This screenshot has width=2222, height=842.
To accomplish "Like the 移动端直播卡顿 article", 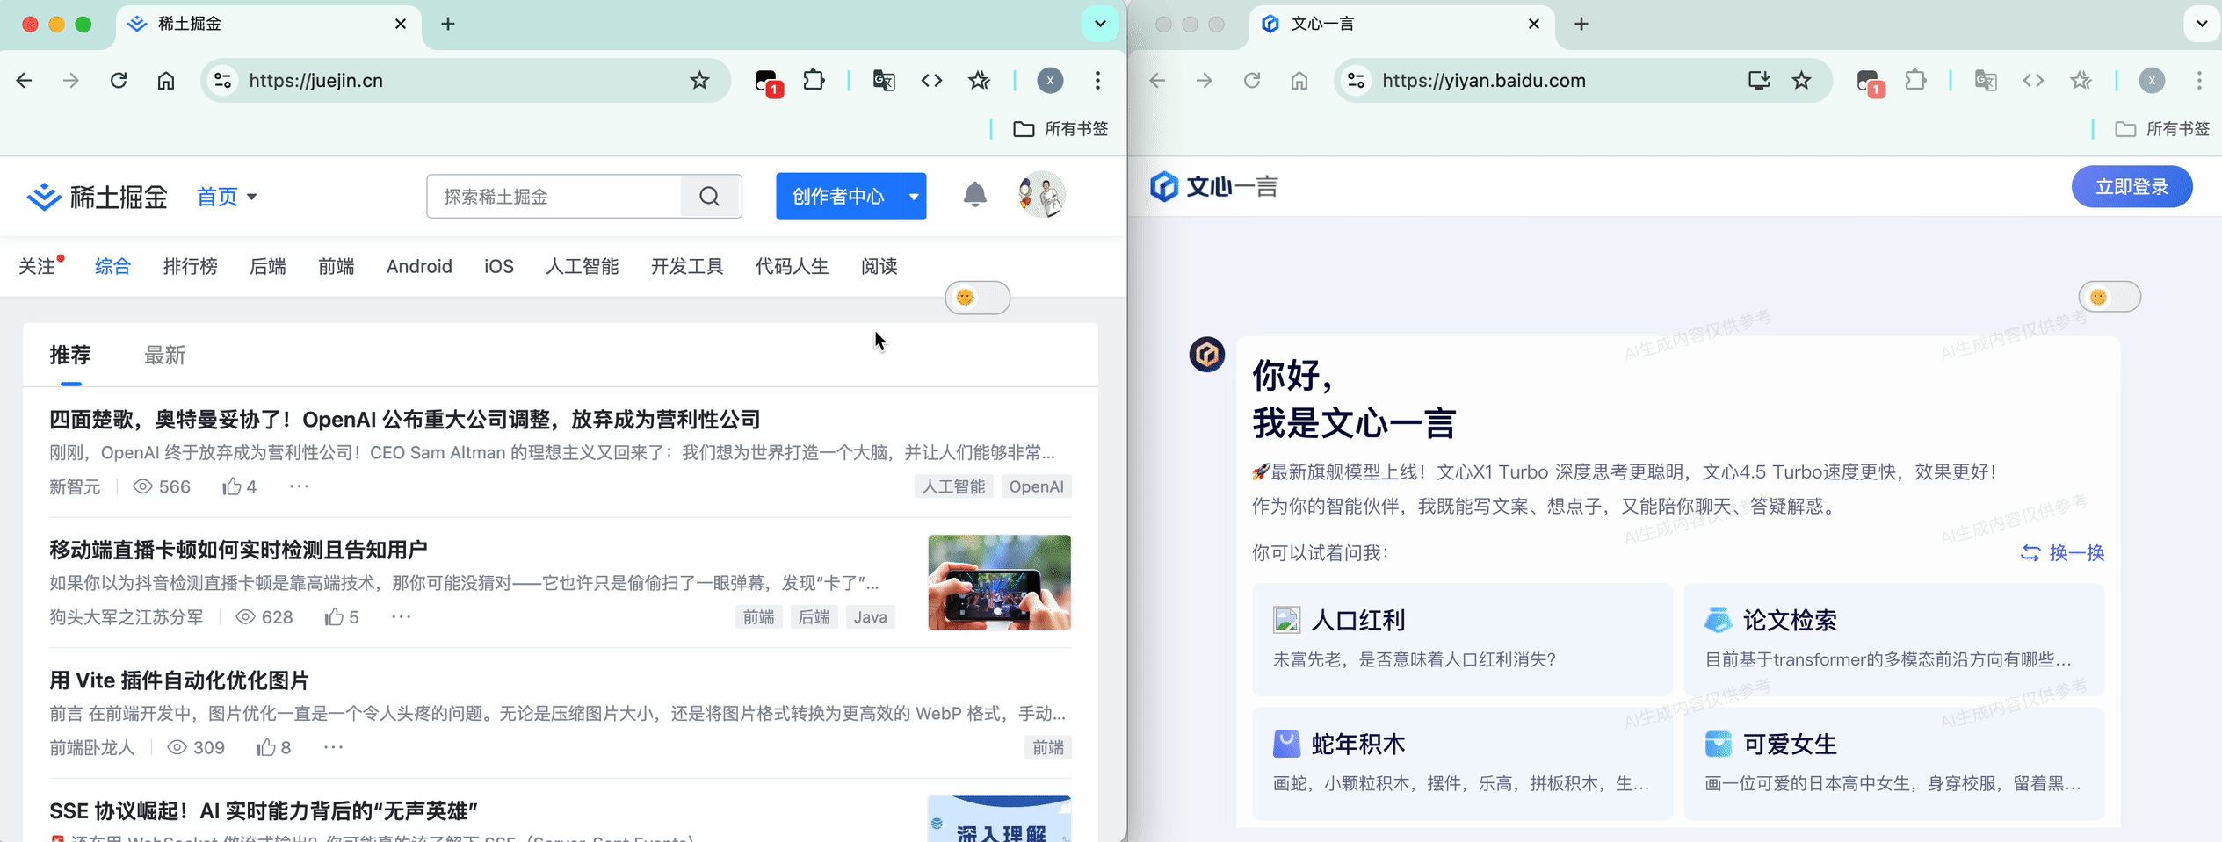I will pos(342,617).
